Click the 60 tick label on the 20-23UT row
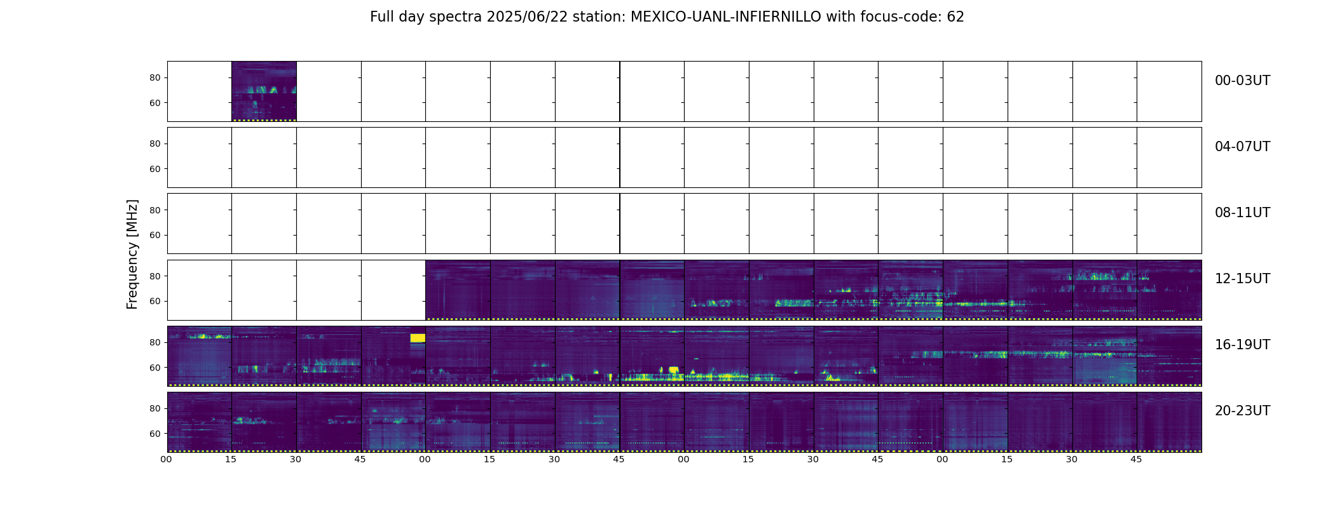 [x=155, y=434]
